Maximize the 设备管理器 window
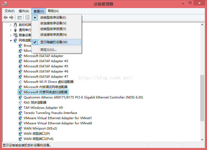This screenshot has width=207, height=150. pyautogui.click(x=190, y=3)
